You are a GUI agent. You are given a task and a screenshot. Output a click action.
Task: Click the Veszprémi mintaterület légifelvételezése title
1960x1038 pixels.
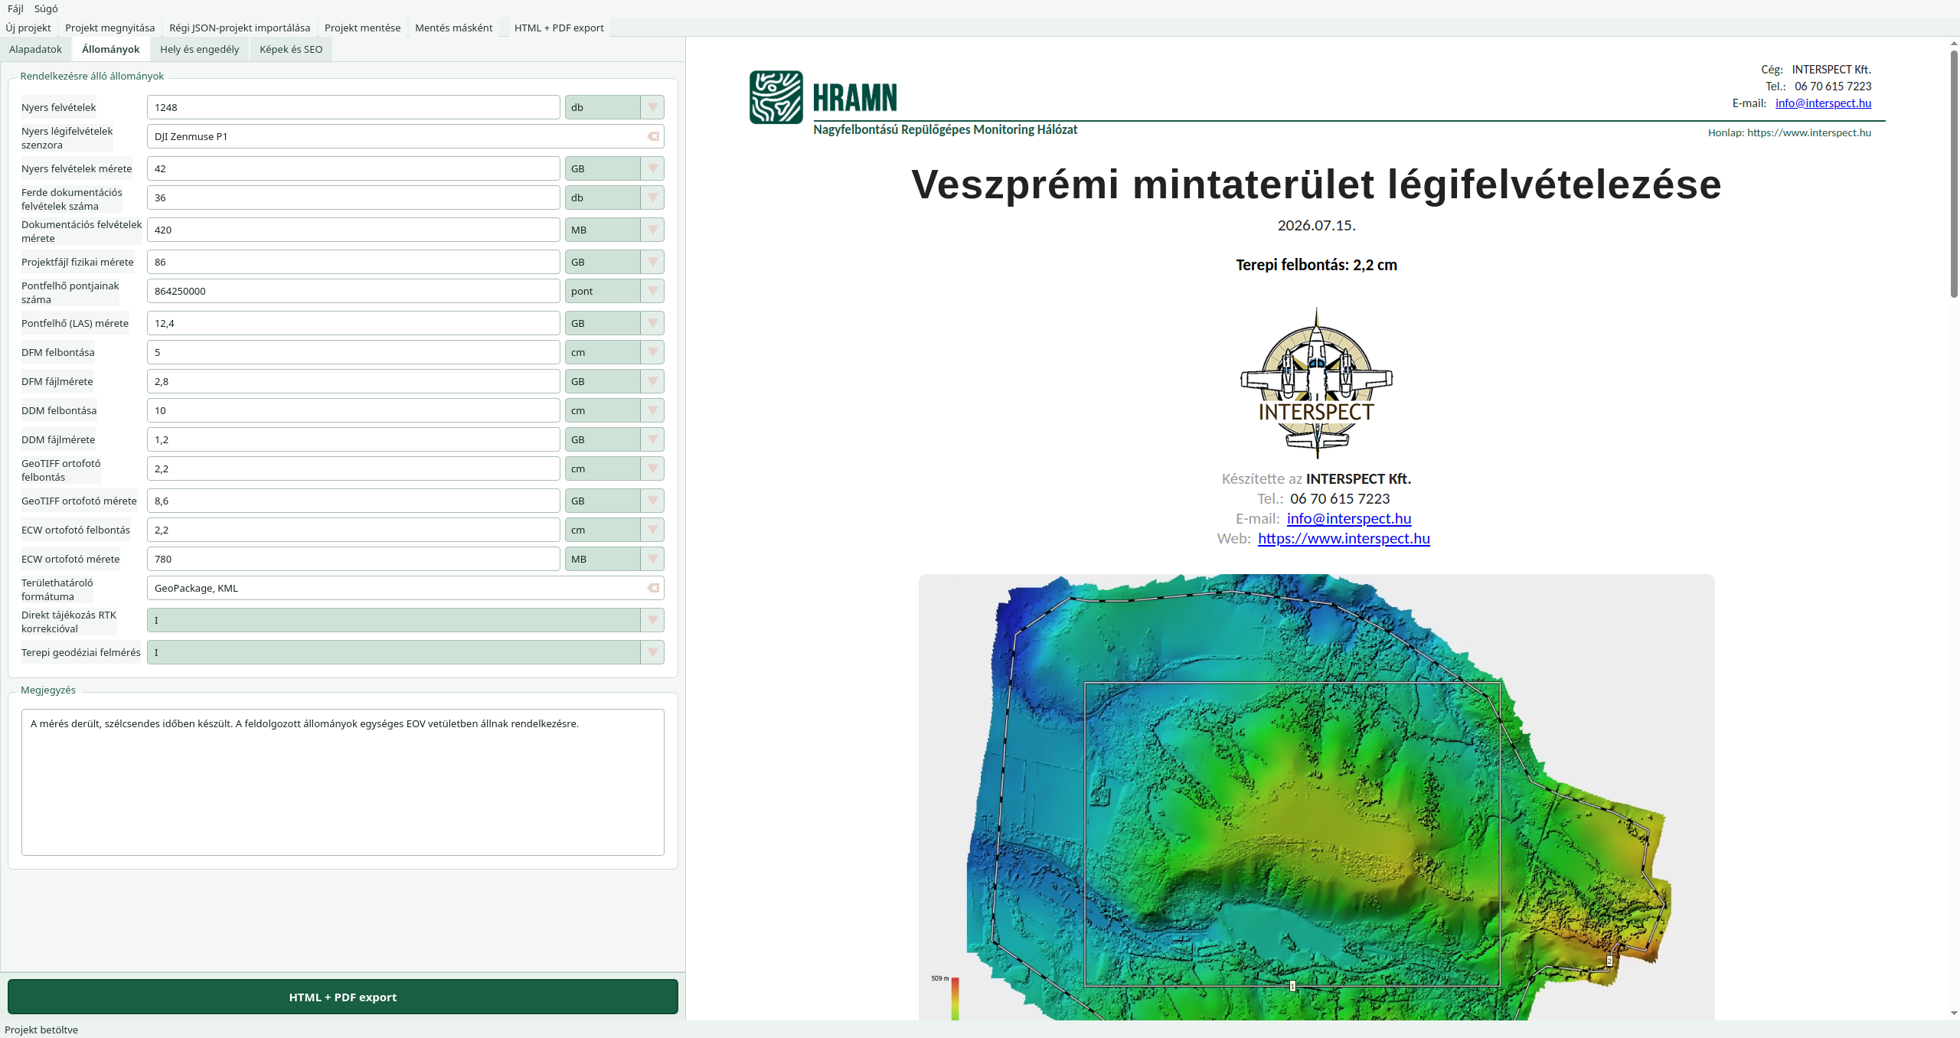pyautogui.click(x=1316, y=184)
